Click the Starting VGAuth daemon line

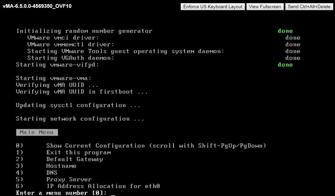(71, 58)
